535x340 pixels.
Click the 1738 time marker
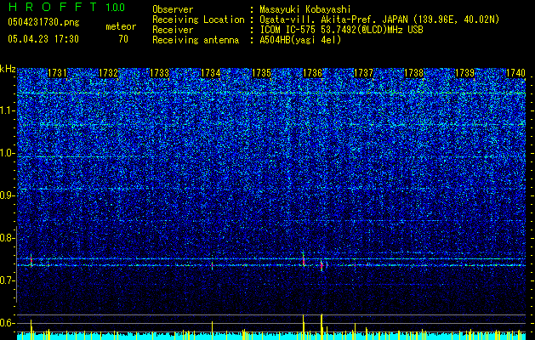414,73
